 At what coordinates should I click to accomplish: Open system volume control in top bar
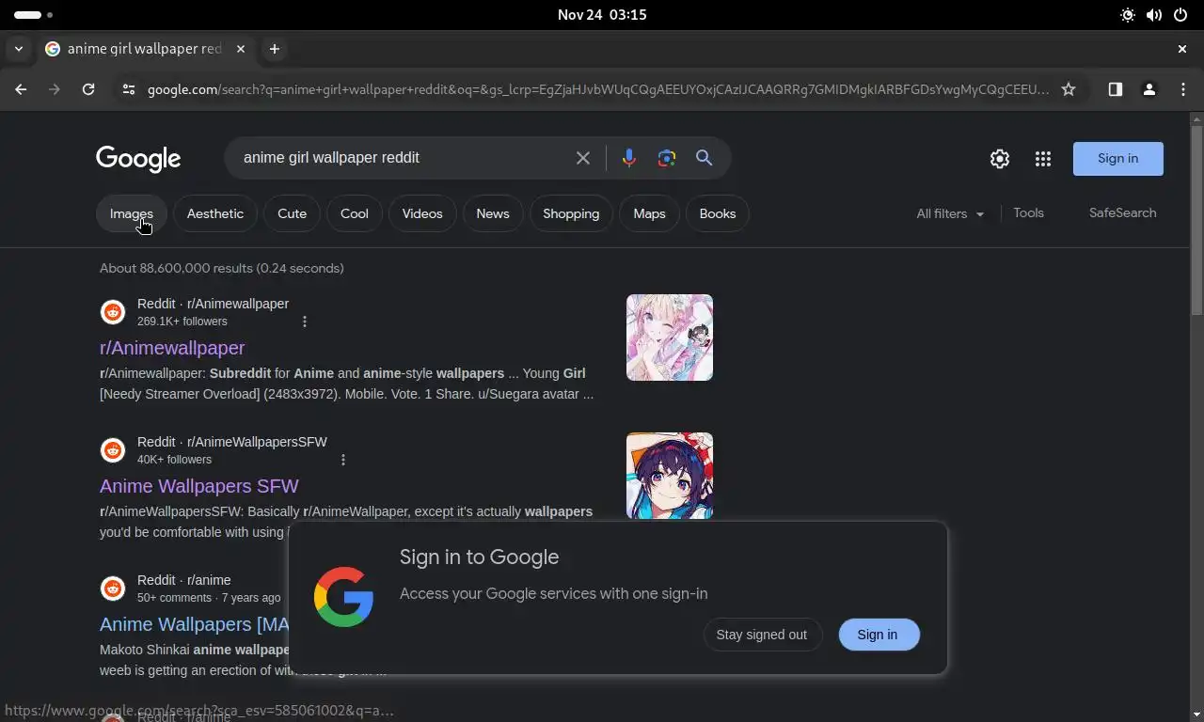click(x=1154, y=15)
